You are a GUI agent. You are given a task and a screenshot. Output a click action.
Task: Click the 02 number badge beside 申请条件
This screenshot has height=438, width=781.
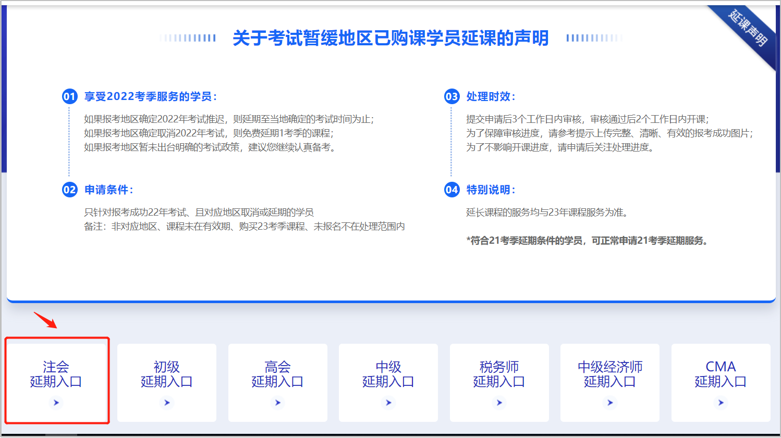click(x=70, y=190)
